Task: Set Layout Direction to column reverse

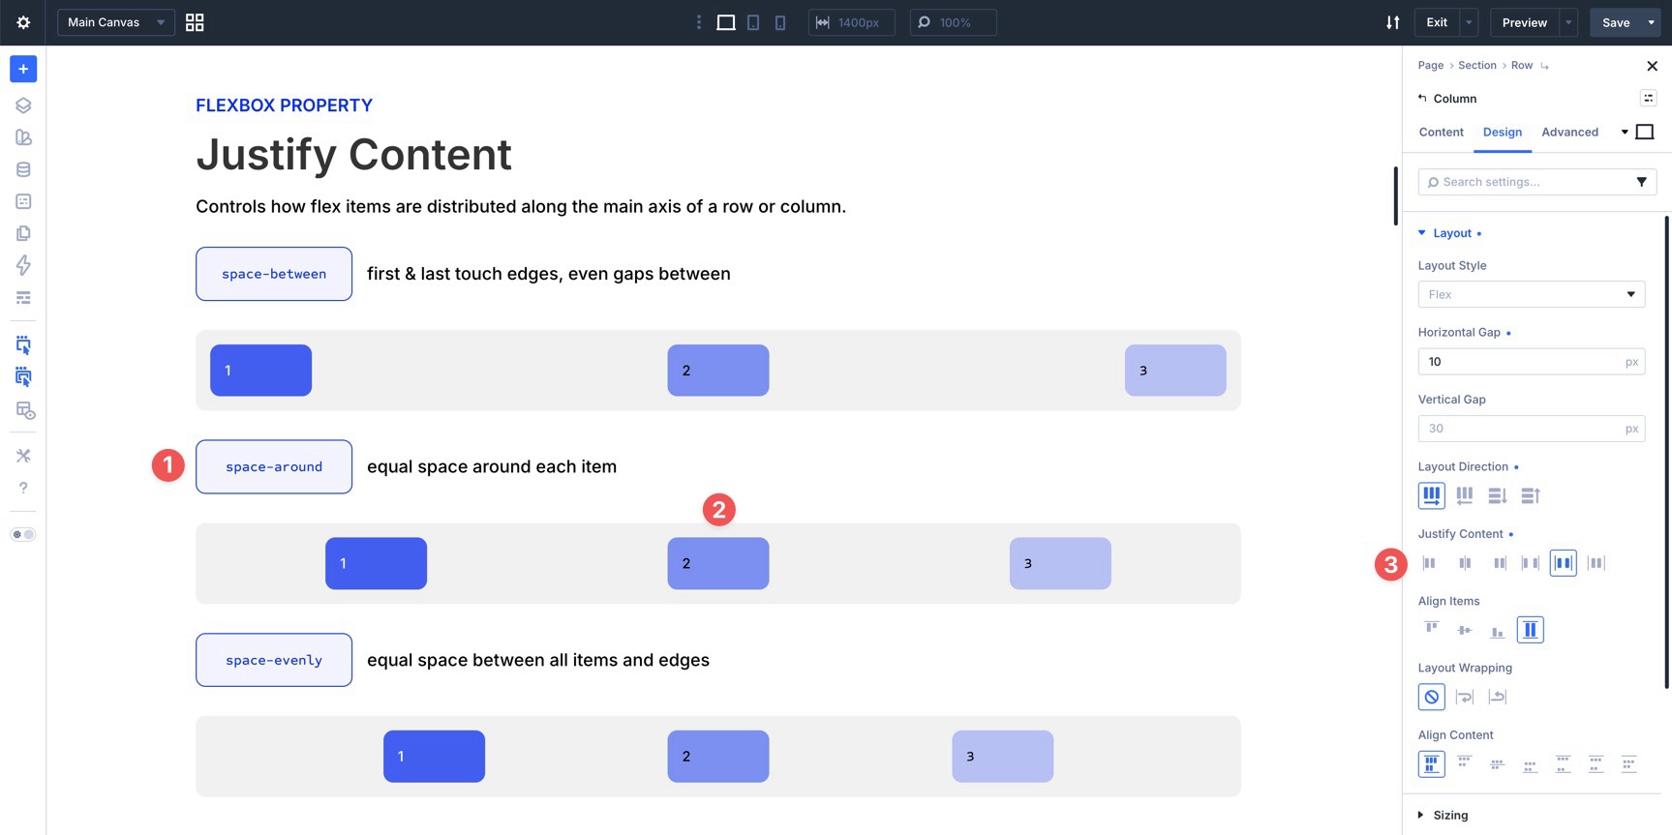Action: coord(1530,495)
